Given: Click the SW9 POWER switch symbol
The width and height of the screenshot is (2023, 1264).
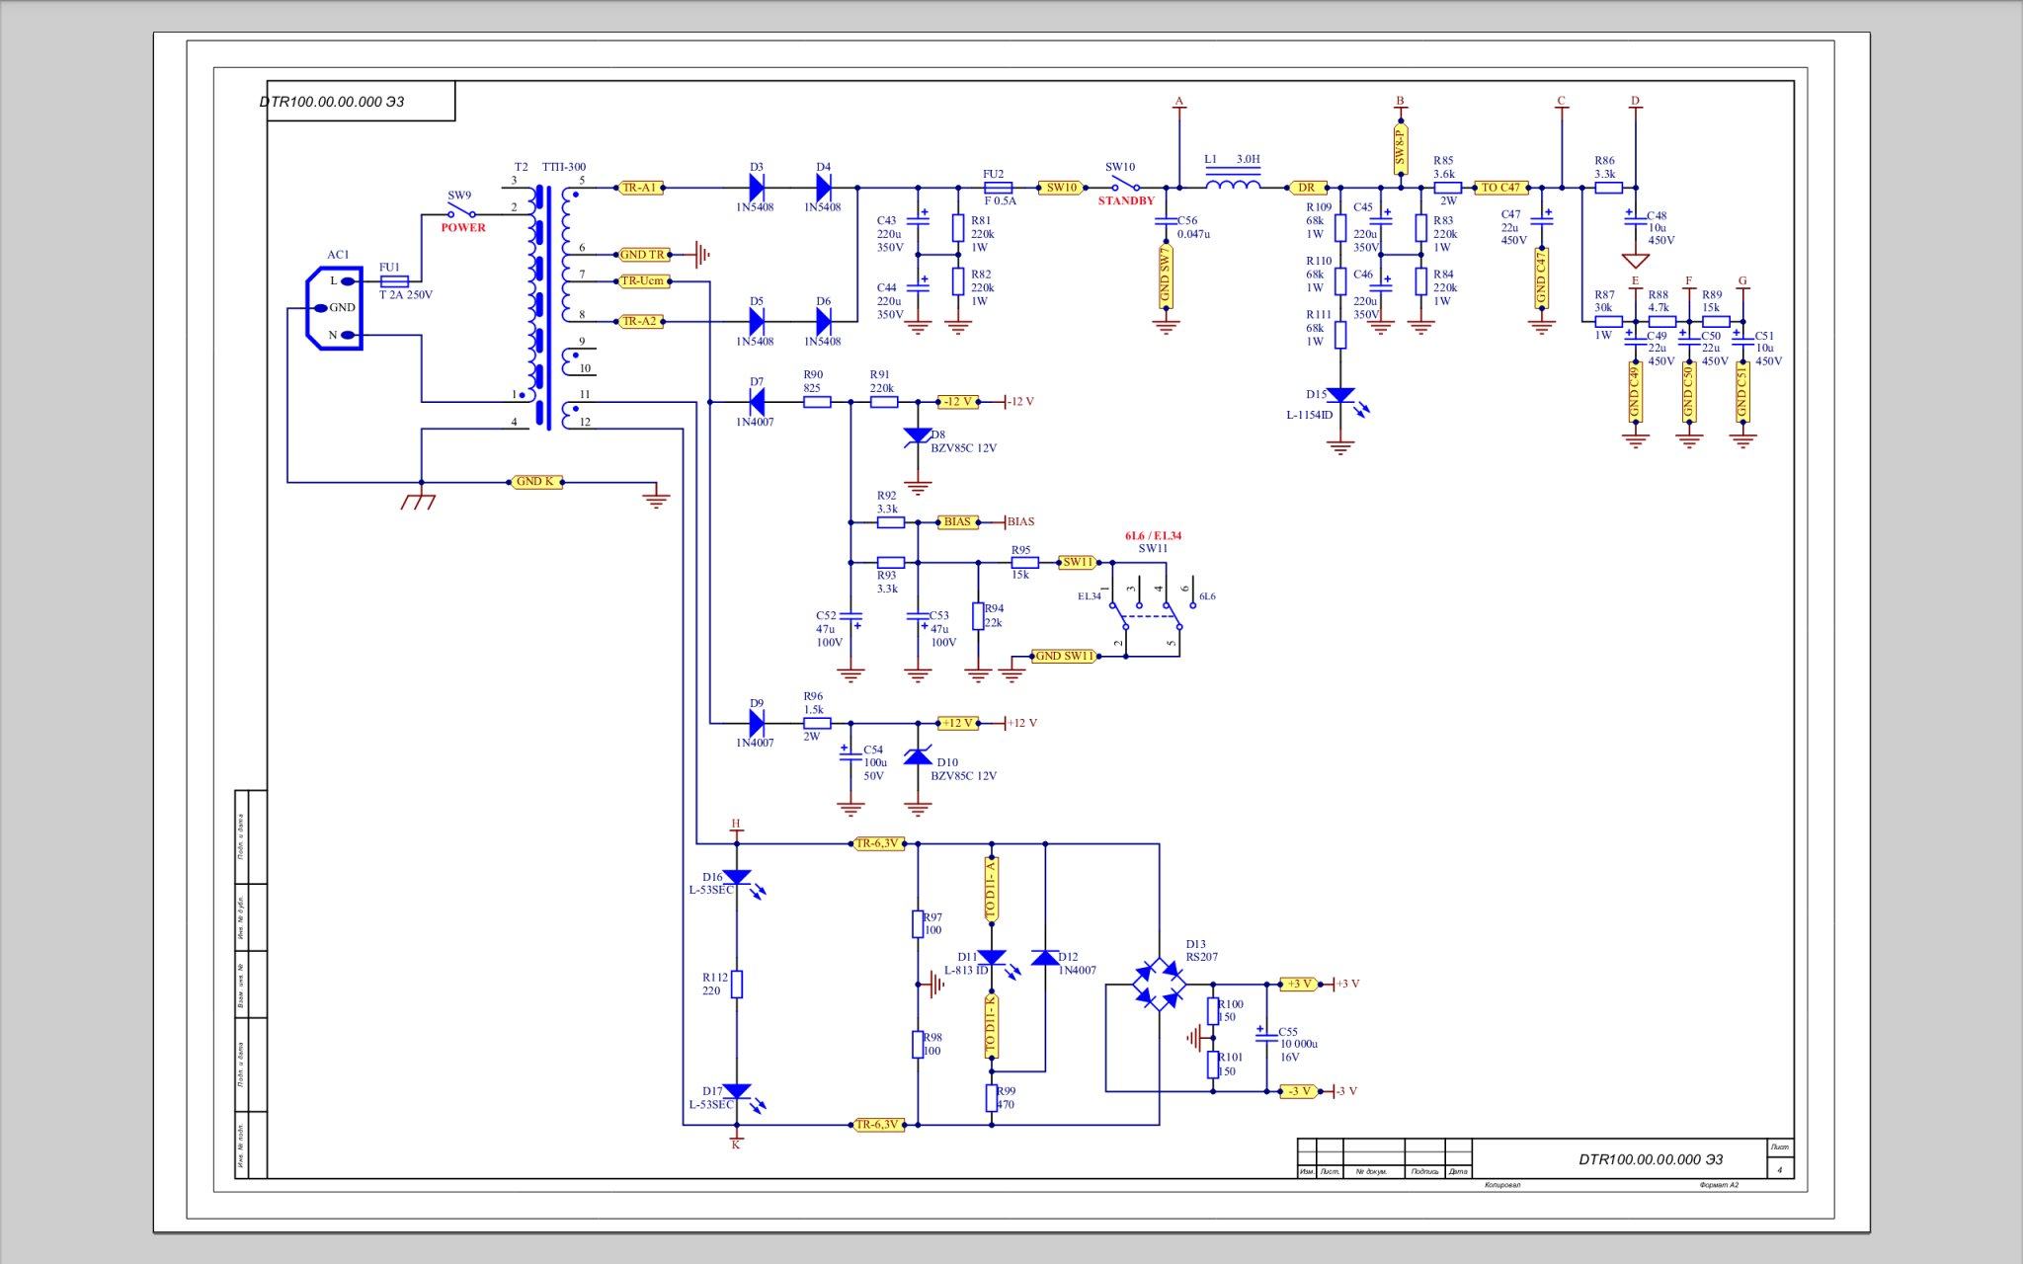Looking at the screenshot, I should tap(460, 212).
